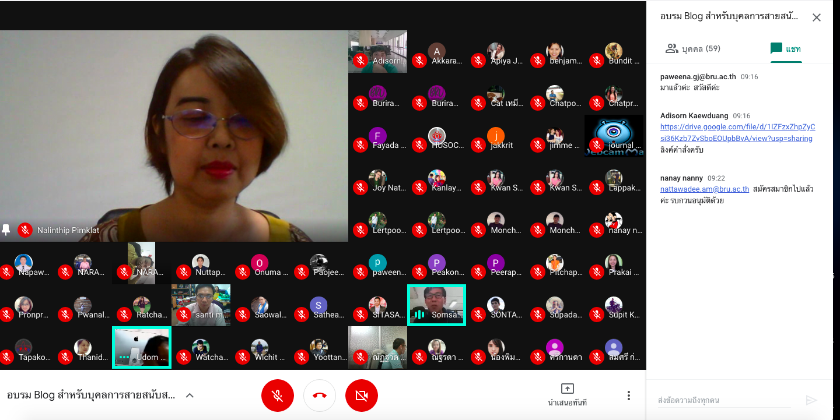Click the sender name nanay nanny in chat
The width and height of the screenshot is (840, 420).
click(x=681, y=178)
